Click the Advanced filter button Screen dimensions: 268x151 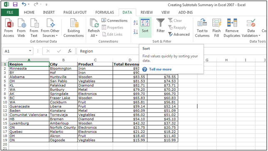179,34
